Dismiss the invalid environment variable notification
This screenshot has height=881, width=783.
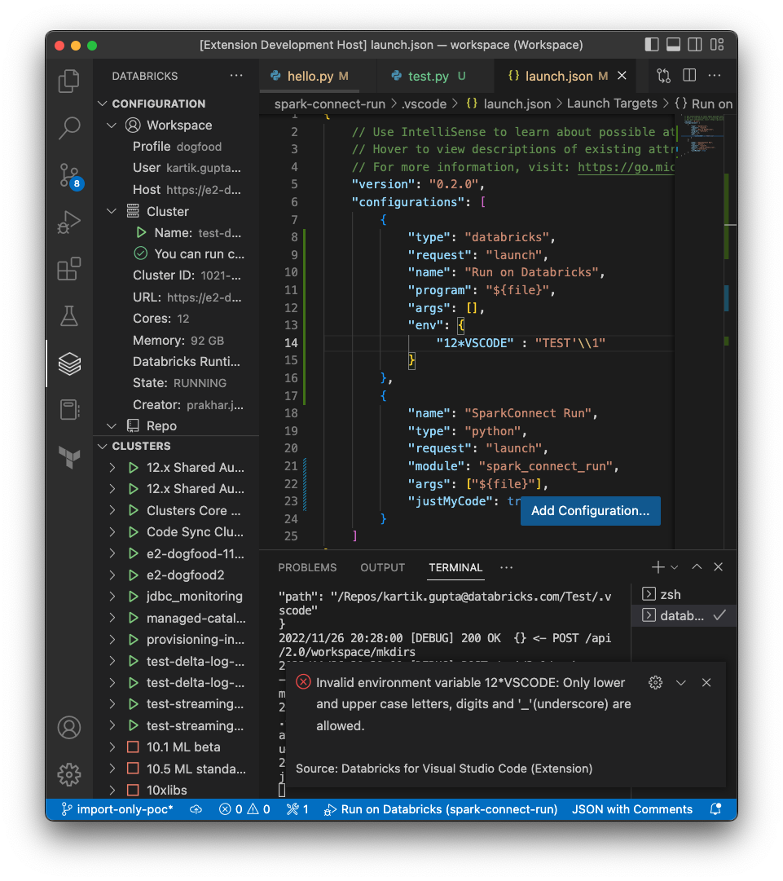(x=706, y=683)
